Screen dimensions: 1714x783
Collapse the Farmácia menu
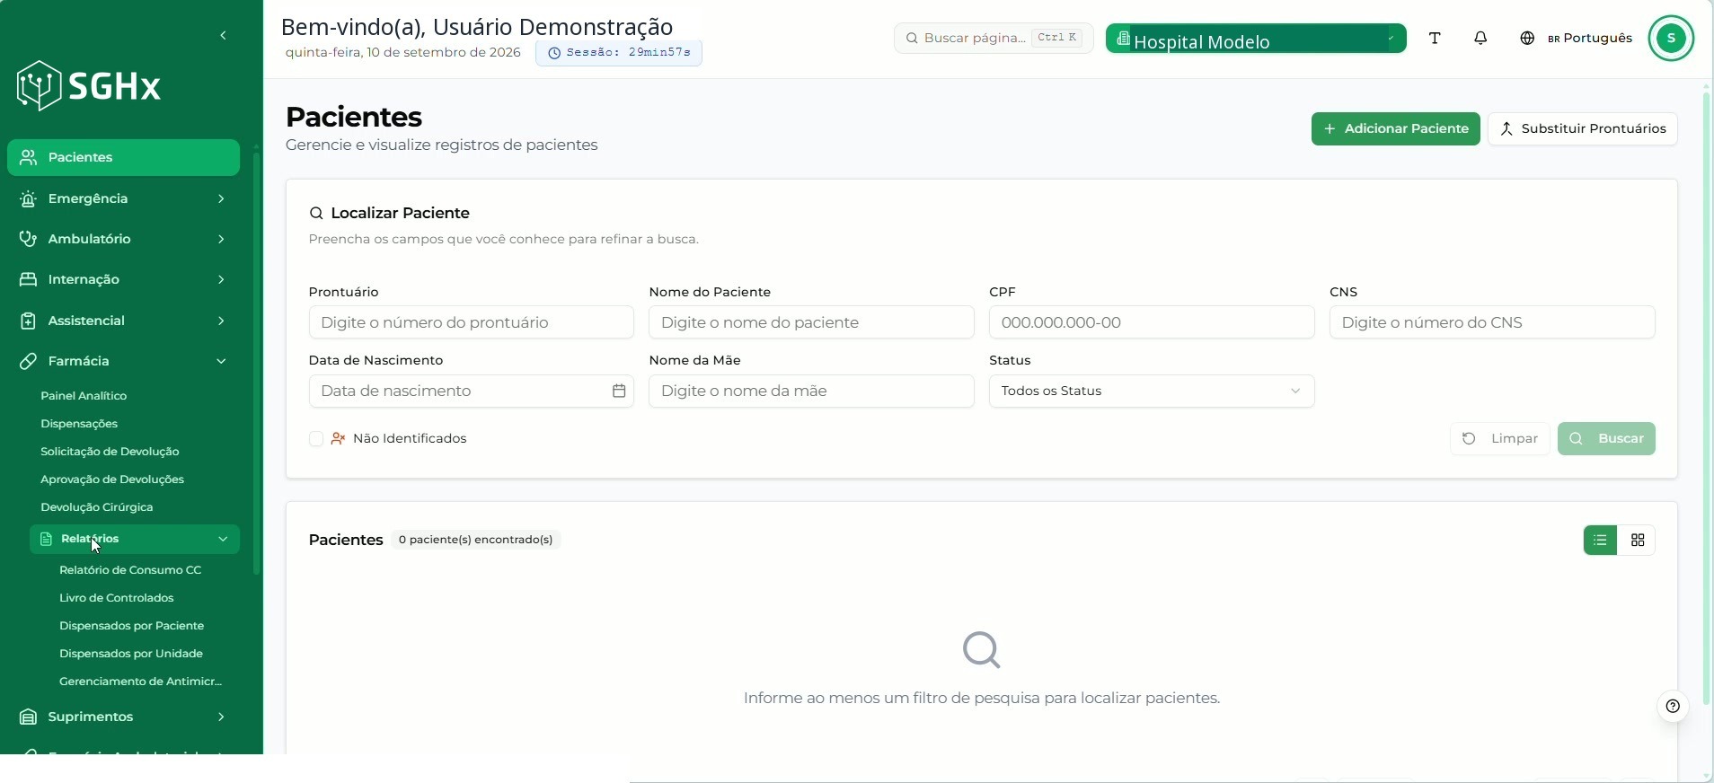point(123,361)
